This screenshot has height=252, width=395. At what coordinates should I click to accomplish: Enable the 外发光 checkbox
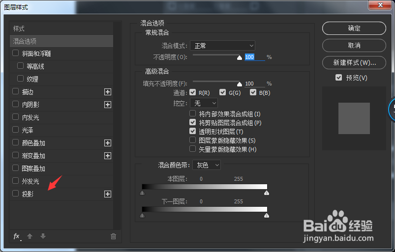pyautogui.click(x=16, y=181)
